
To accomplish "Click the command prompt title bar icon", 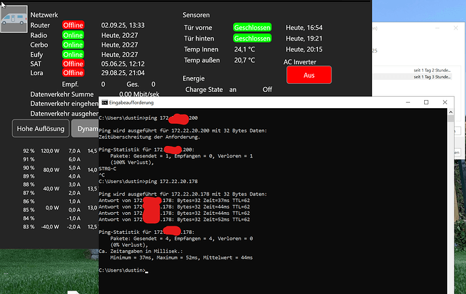I will coord(104,103).
